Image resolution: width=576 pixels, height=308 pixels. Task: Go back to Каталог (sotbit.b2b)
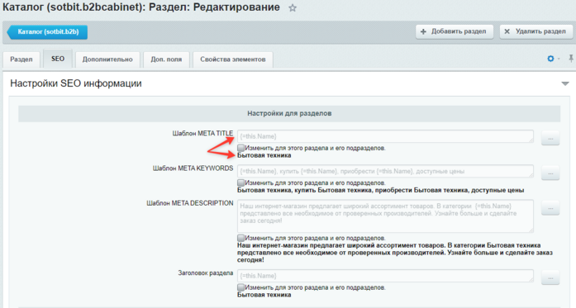(47, 32)
